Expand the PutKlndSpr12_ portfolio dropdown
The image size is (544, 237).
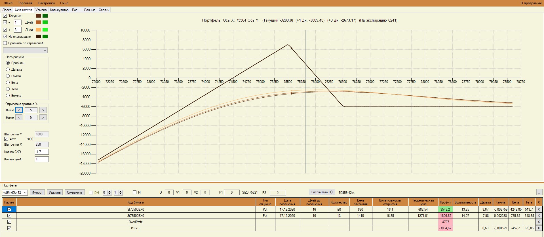[15, 192]
